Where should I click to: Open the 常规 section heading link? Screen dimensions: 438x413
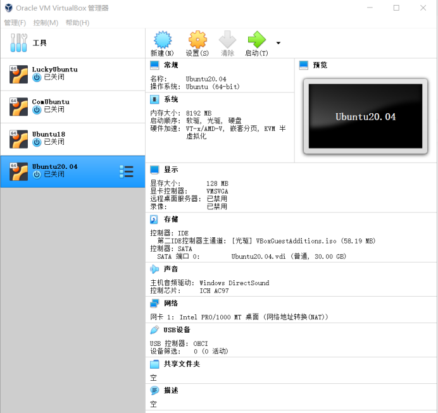pyautogui.click(x=171, y=65)
